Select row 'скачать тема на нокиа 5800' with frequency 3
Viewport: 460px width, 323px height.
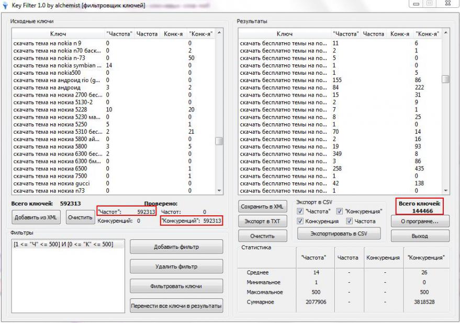114,146
